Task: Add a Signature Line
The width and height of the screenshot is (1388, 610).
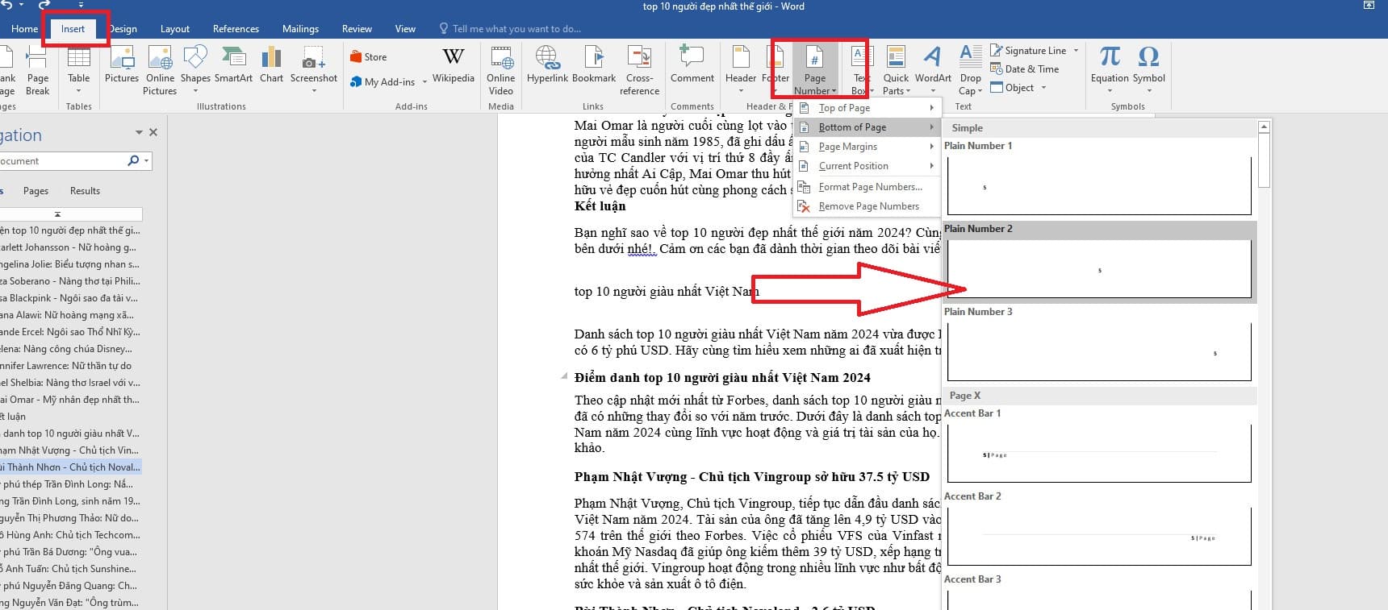Action: [x=1028, y=50]
